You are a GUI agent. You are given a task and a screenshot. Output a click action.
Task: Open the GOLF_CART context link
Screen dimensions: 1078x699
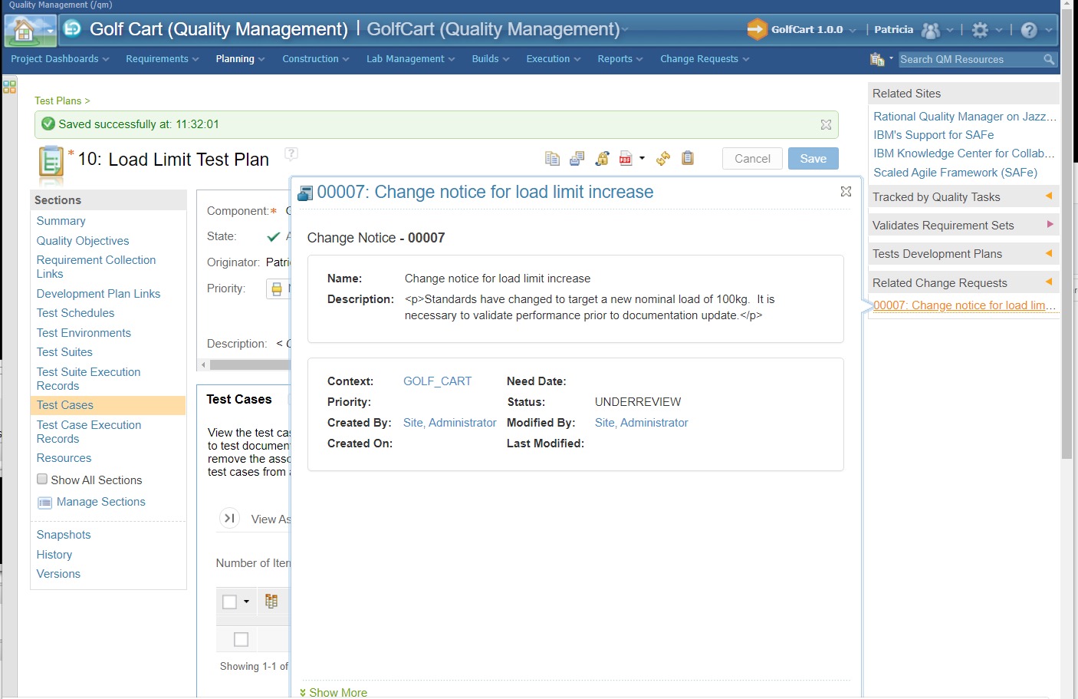[438, 381]
